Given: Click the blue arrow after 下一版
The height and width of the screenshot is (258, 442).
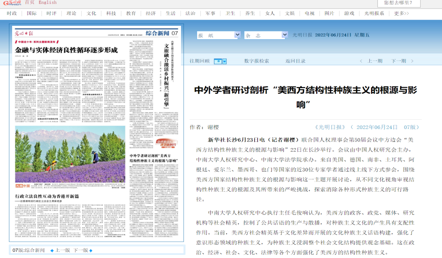Looking at the screenshot, I should click(x=91, y=250).
